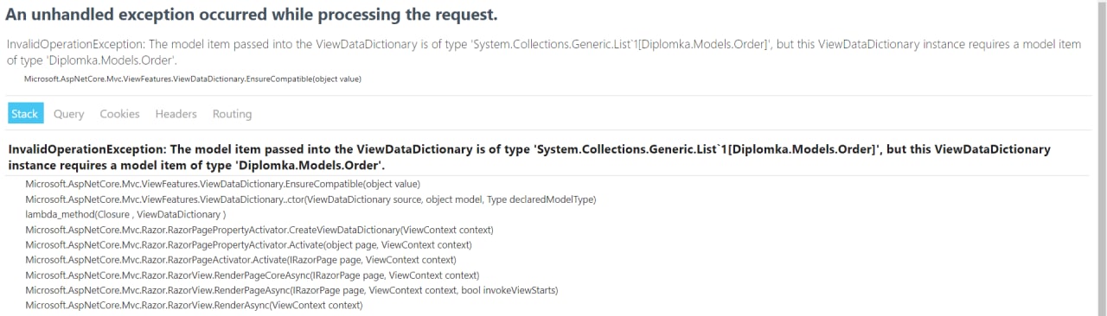Click the summary exception message paragraph

tap(544, 52)
